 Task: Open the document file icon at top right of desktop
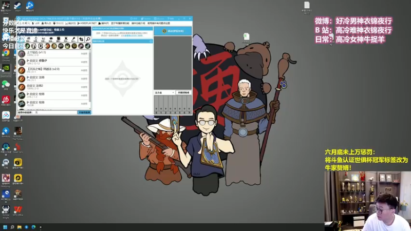[307, 8]
